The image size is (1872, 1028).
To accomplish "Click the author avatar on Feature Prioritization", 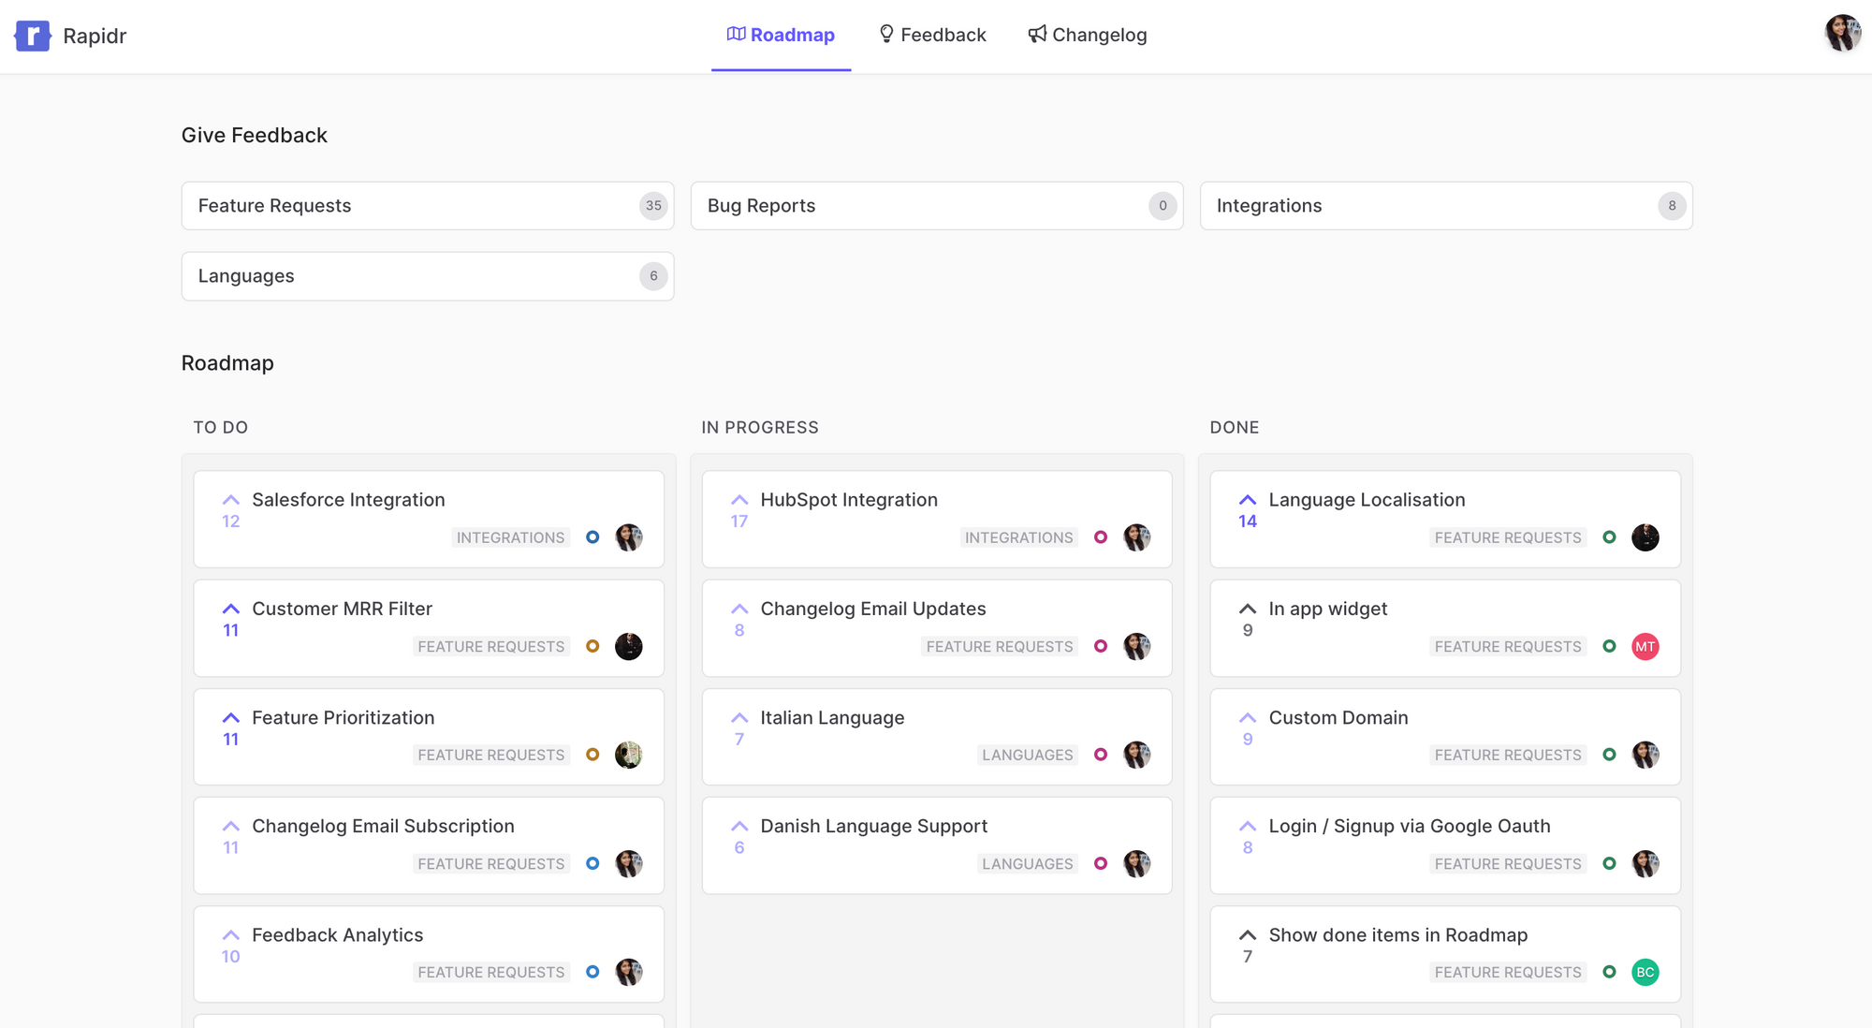I will coord(629,755).
